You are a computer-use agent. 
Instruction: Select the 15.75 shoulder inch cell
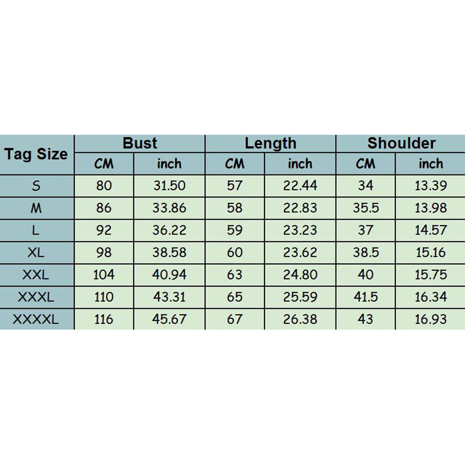click(x=431, y=275)
